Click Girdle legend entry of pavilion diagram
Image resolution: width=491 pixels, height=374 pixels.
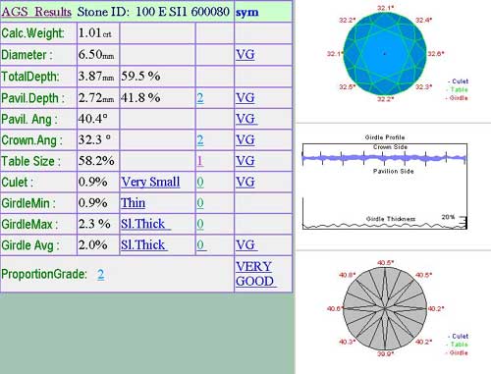tap(457, 352)
